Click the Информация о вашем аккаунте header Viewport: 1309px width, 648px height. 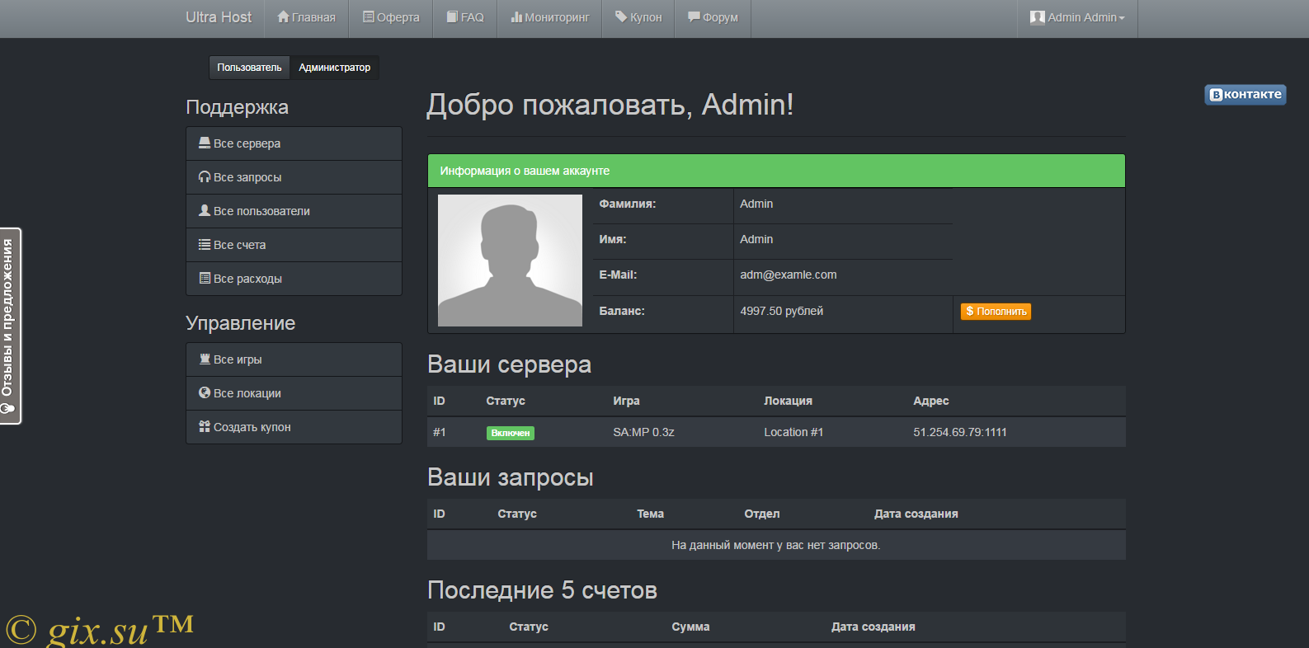click(776, 171)
